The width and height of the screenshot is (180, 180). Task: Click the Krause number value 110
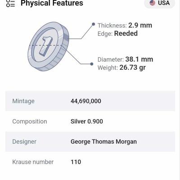coord(76,162)
